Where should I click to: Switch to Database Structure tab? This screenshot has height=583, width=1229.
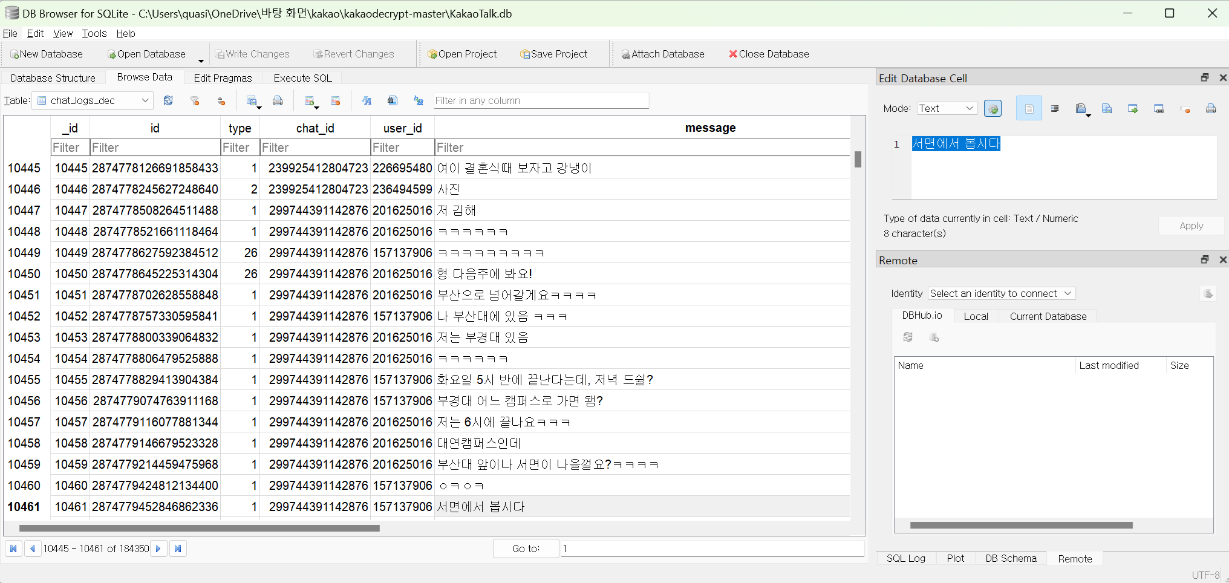53,78
